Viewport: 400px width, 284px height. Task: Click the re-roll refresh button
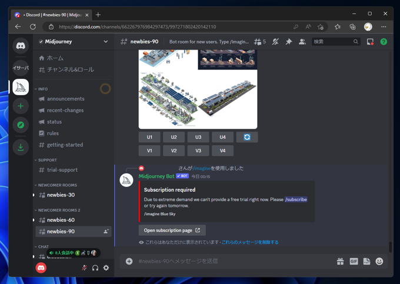[247, 137]
